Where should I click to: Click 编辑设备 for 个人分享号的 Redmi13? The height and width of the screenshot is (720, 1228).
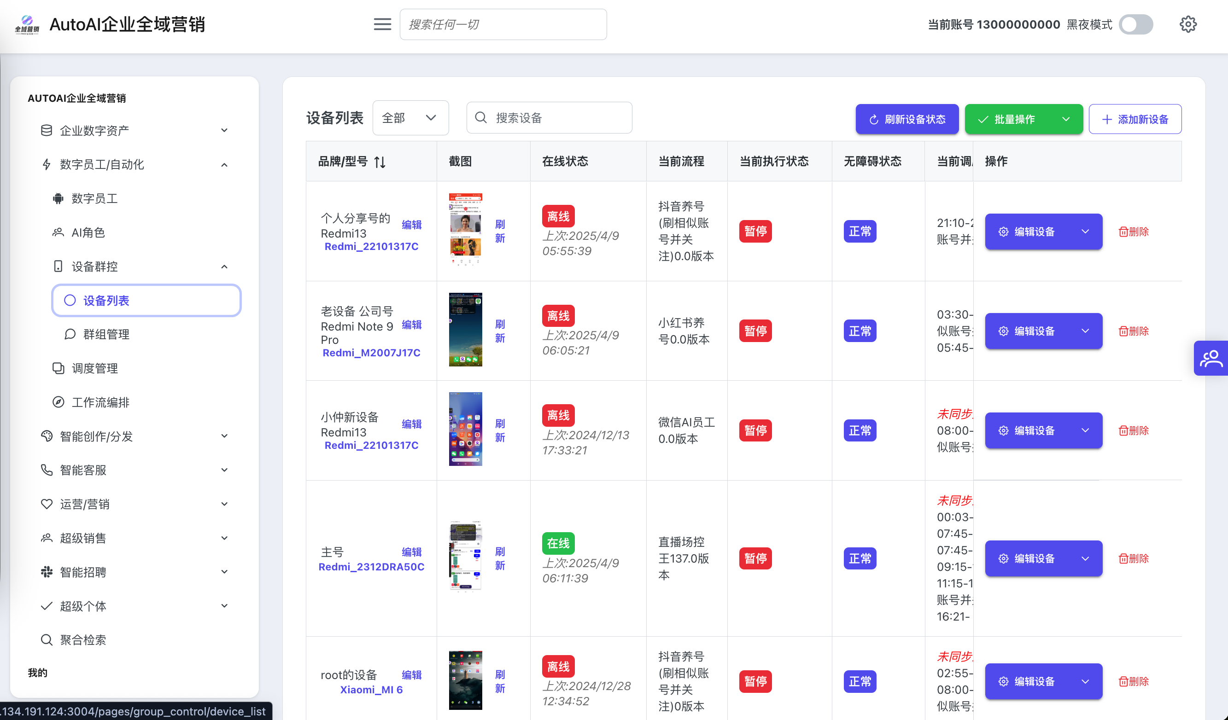point(1043,232)
